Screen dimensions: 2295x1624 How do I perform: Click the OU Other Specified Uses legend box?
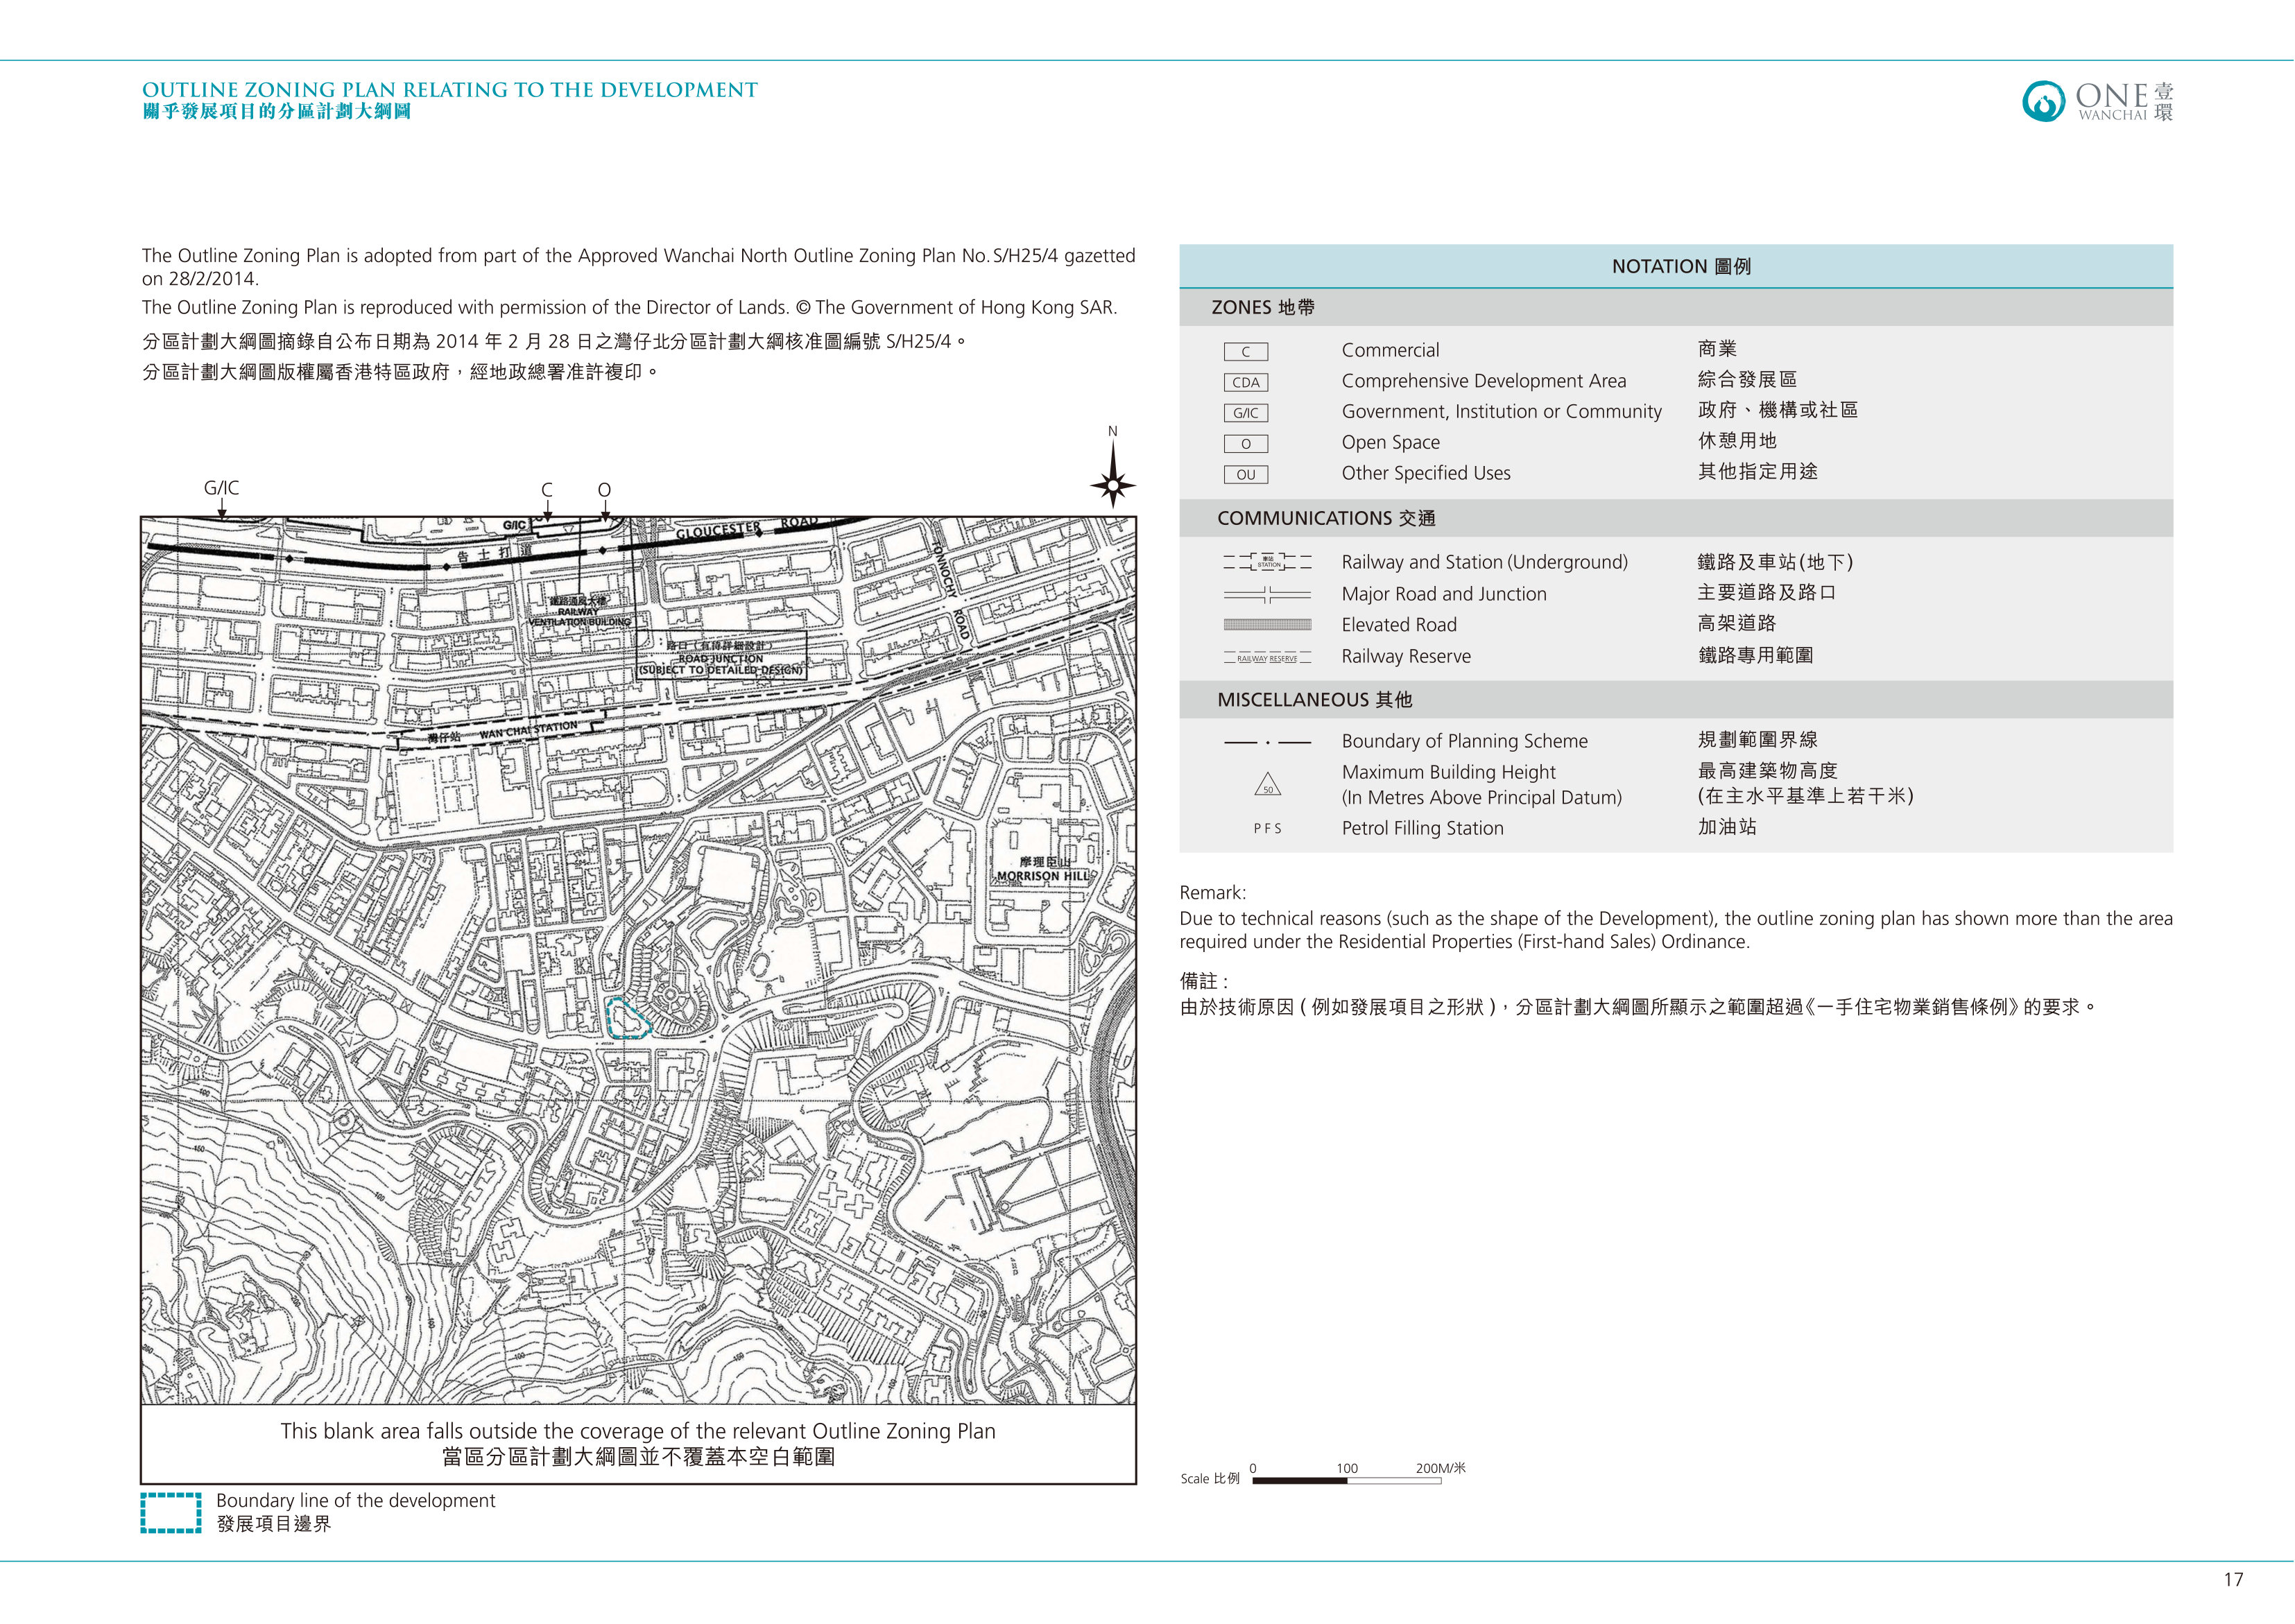pos(1245,475)
